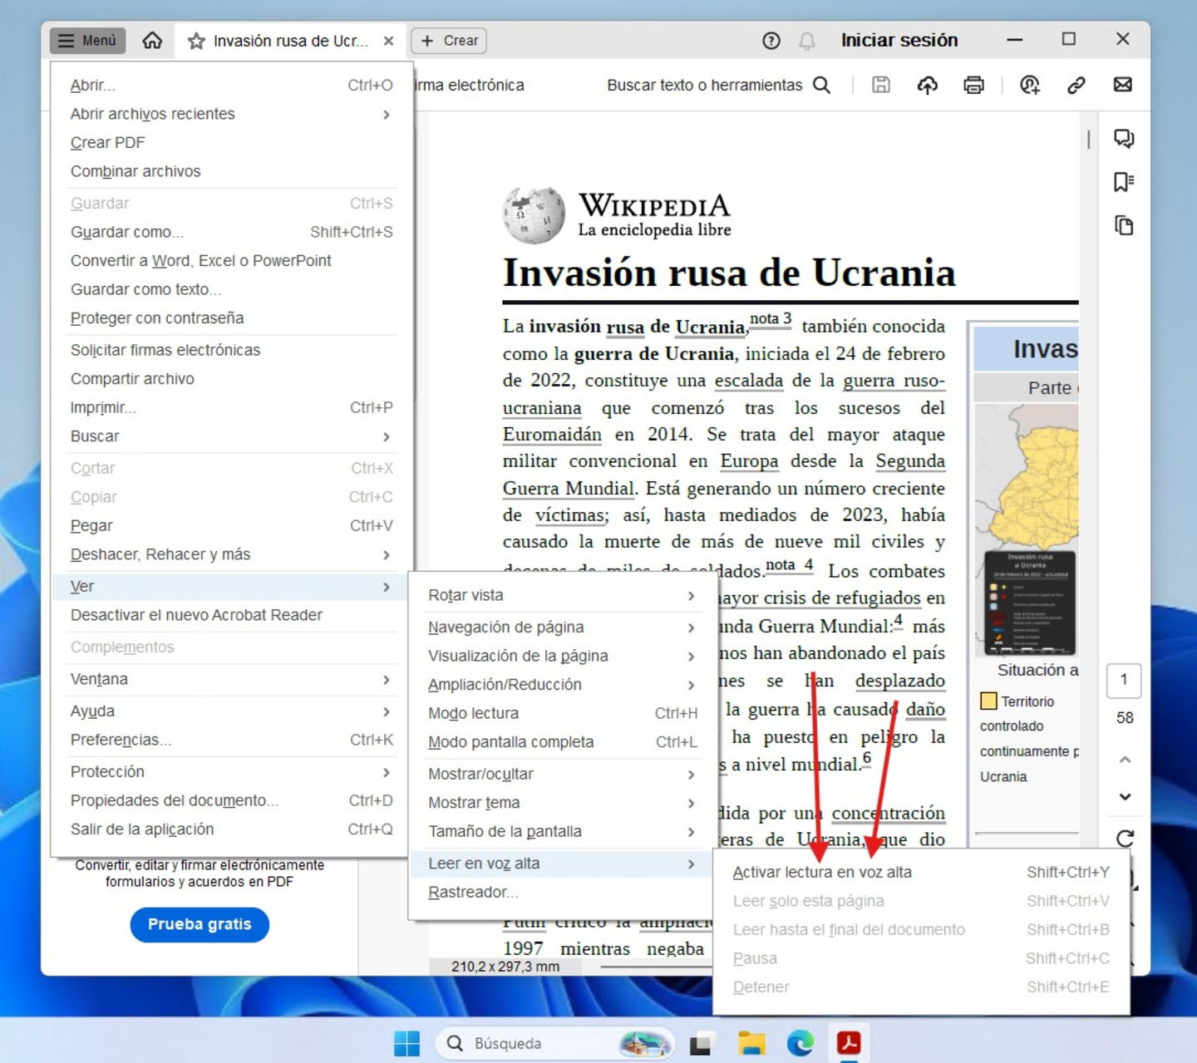Click the Home icon in the tab bar
This screenshot has width=1197, height=1063.
click(152, 41)
